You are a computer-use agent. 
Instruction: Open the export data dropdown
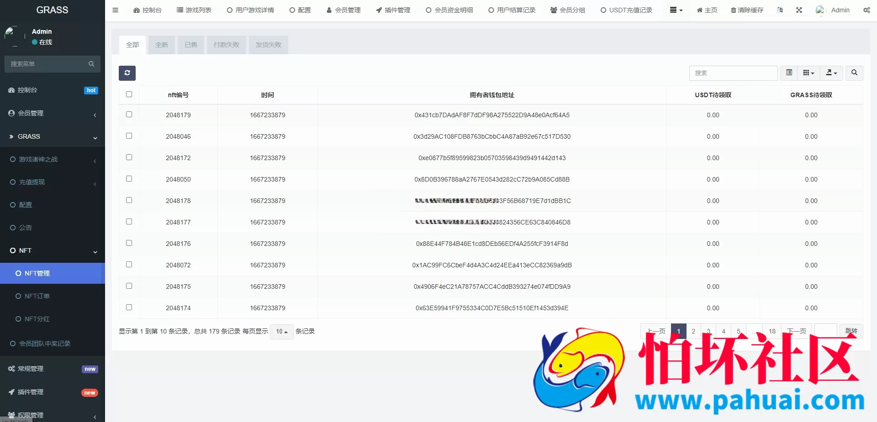(831, 73)
